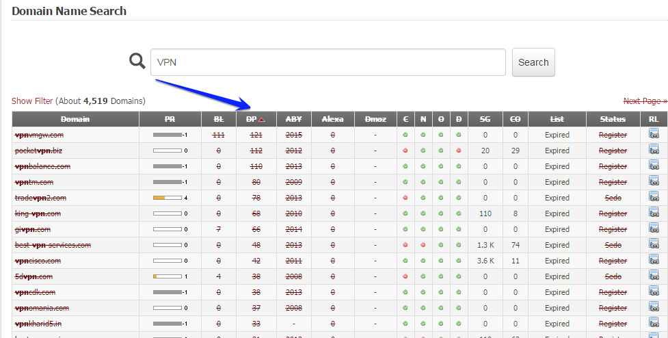This screenshot has width=668, height=338.
Task: Click ABY year 2009 for vpntm.com
Action: pyautogui.click(x=293, y=183)
